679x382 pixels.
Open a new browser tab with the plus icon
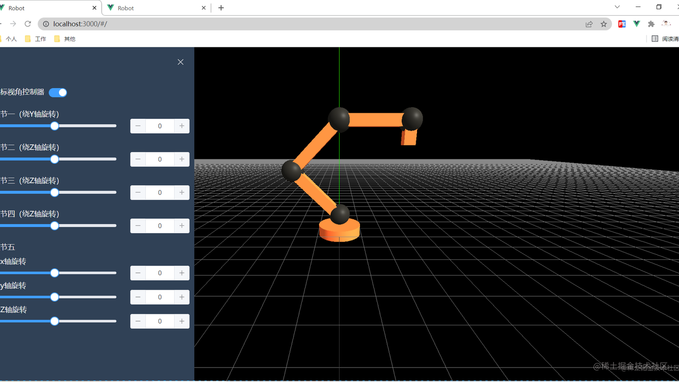pyautogui.click(x=221, y=7)
